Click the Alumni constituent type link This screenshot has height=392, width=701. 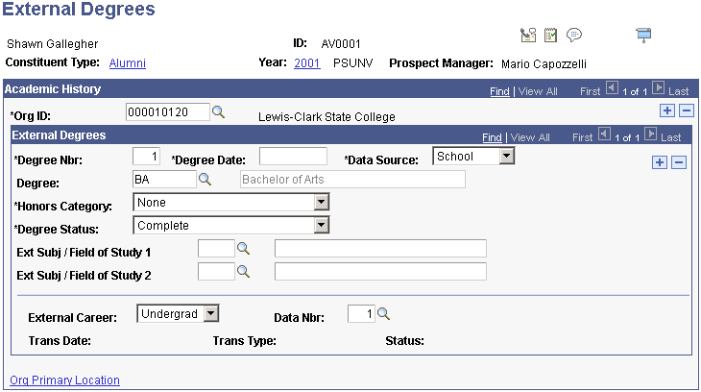[x=128, y=63]
